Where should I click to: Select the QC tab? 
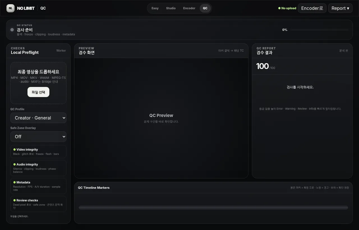point(205,8)
